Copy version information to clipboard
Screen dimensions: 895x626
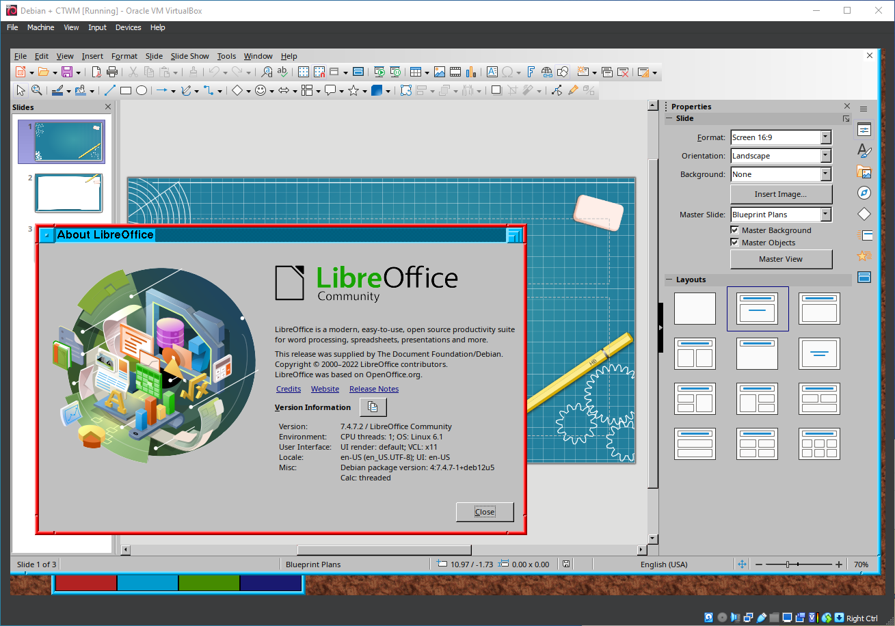click(x=373, y=407)
